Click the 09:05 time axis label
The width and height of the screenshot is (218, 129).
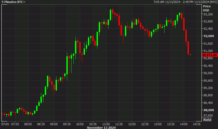click(54, 124)
